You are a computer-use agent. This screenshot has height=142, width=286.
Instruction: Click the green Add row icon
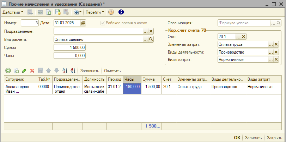pos(8,70)
